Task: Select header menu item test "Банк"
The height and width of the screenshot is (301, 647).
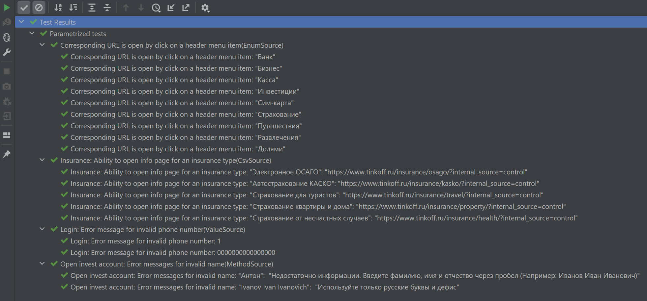Action: pos(173,57)
